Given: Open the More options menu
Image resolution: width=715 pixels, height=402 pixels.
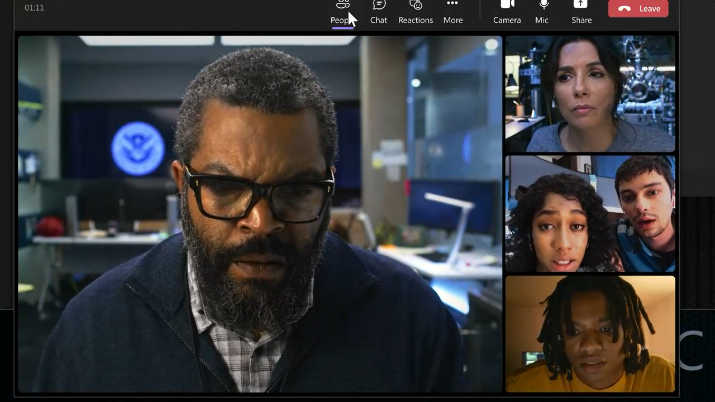Looking at the screenshot, I should tap(453, 12).
